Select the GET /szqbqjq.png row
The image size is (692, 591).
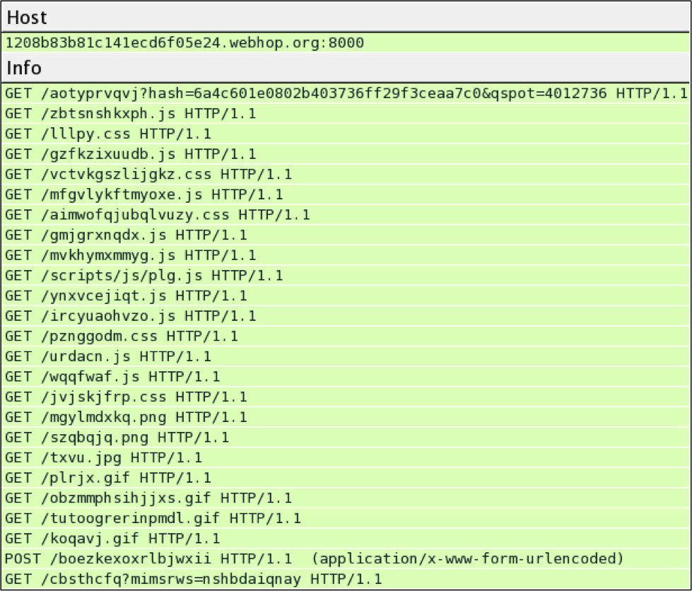(x=346, y=438)
